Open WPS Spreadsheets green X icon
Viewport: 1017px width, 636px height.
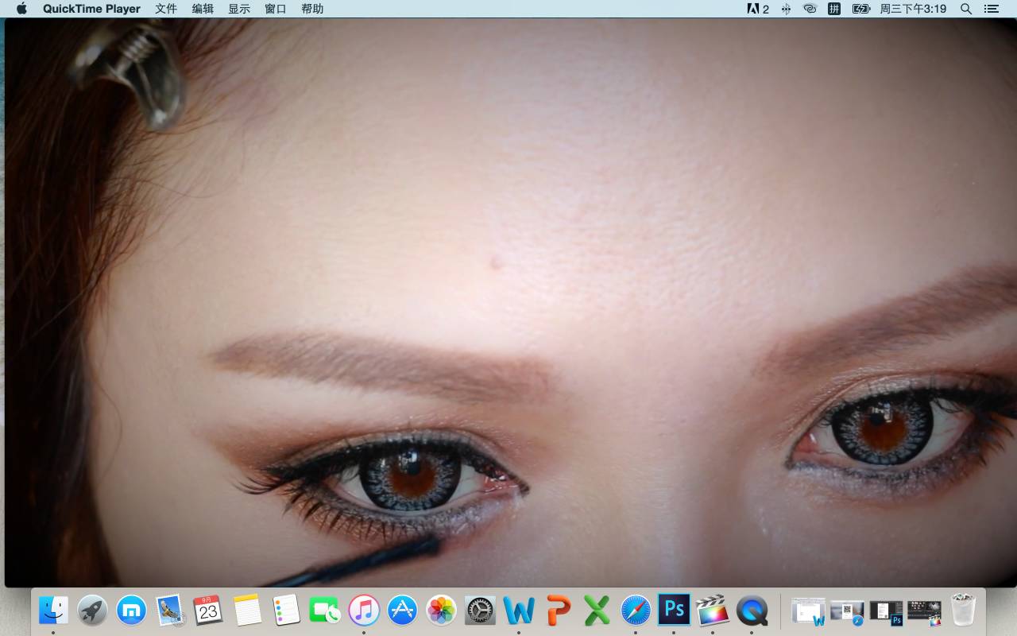(597, 611)
